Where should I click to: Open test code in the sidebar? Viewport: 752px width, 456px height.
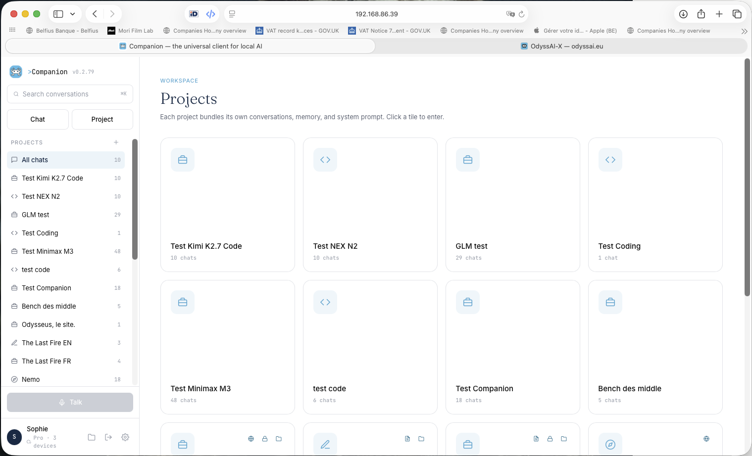pyautogui.click(x=66, y=270)
